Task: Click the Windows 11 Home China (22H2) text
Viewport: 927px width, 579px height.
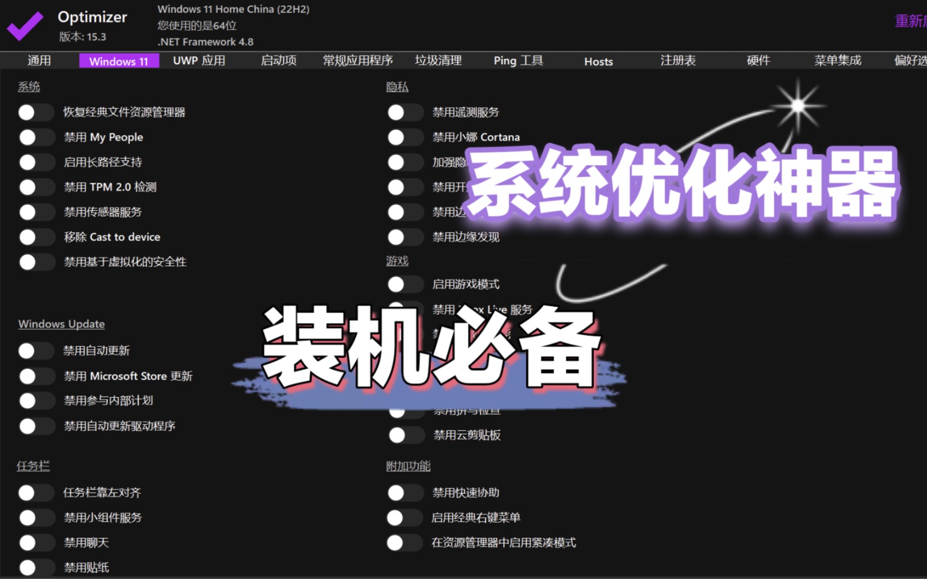Action: pyautogui.click(x=233, y=9)
